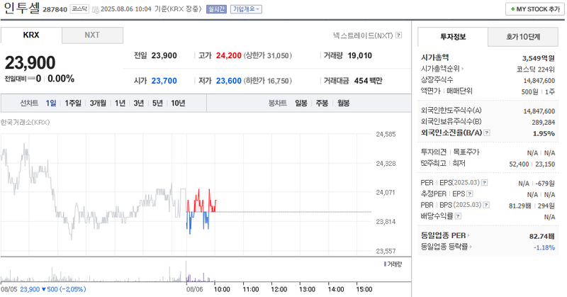Click the PBR value 81.29배
The width and height of the screenshot is (567, 297).
520,206
